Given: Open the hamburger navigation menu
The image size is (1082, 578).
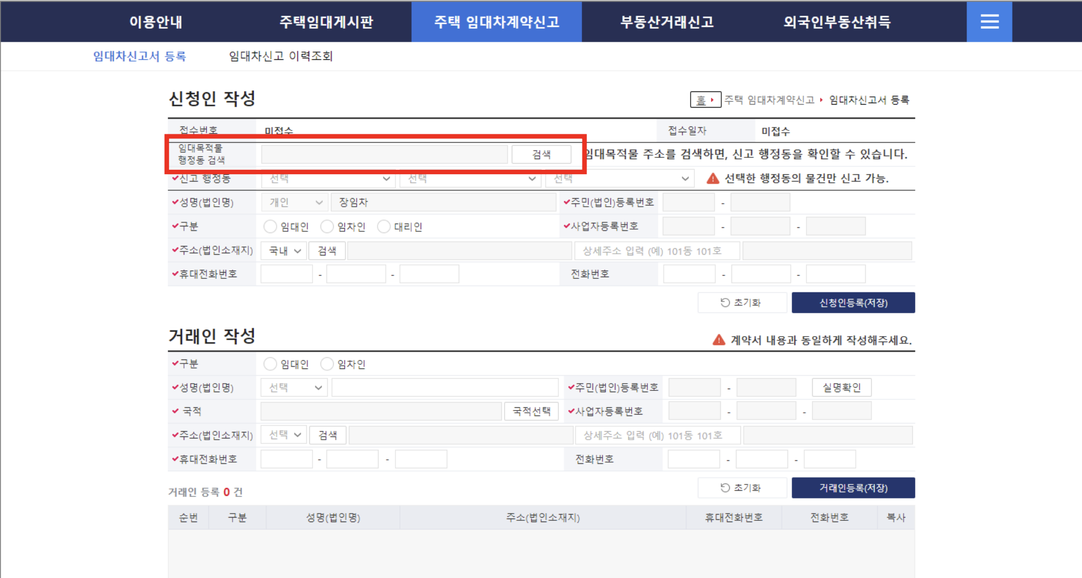Looking at the screenshot, I should [989, 21].
